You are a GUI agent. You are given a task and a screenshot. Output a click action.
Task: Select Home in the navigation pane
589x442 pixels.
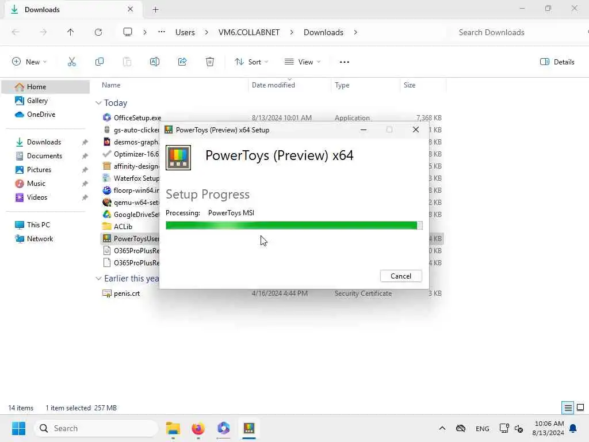click(x=45, y=87)
